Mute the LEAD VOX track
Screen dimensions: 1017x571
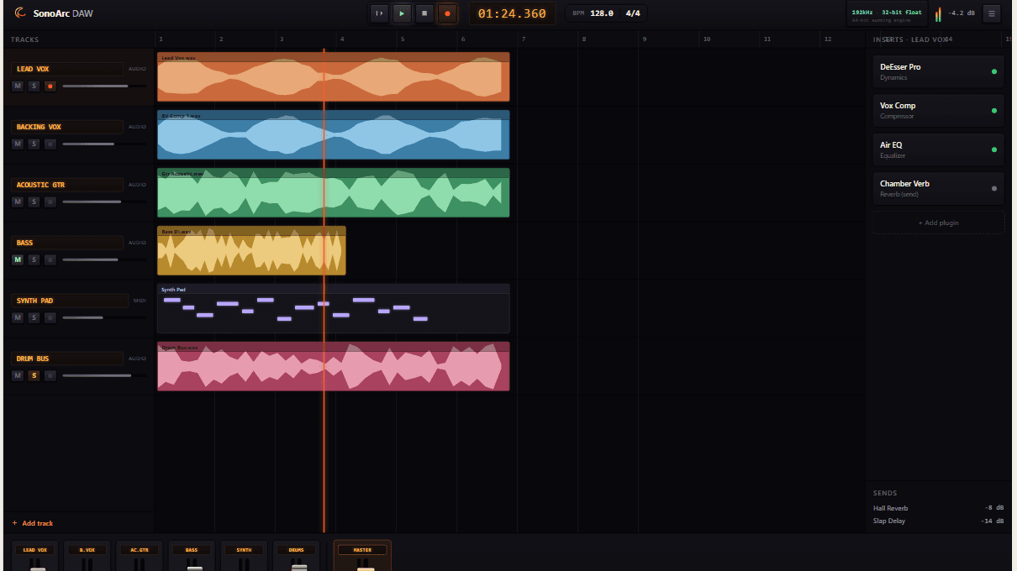click(x=18, y=86)
